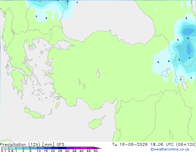196x152 pixels.
Task: Click the 'Precipitation (12h) [mm] GFS' title text
Action: click(32, 145)
